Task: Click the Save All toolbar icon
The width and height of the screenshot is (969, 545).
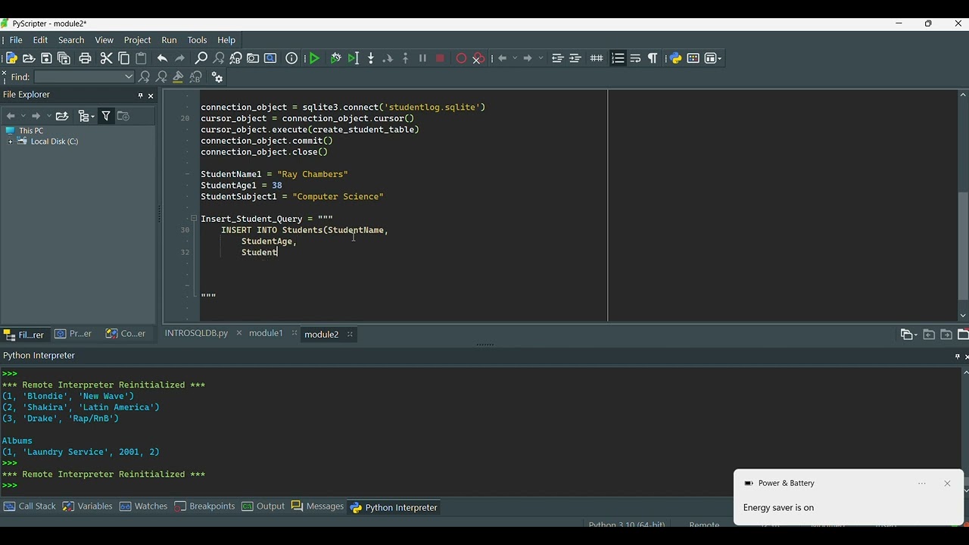Action: click(x=64, y=58)
